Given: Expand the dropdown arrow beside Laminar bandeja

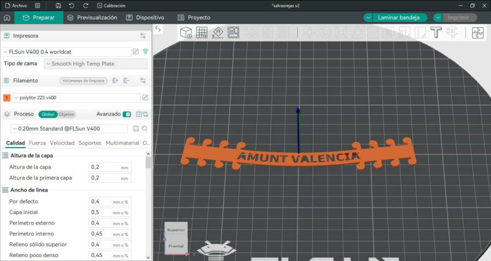Looking at the screenshot, I should [368, 17].
